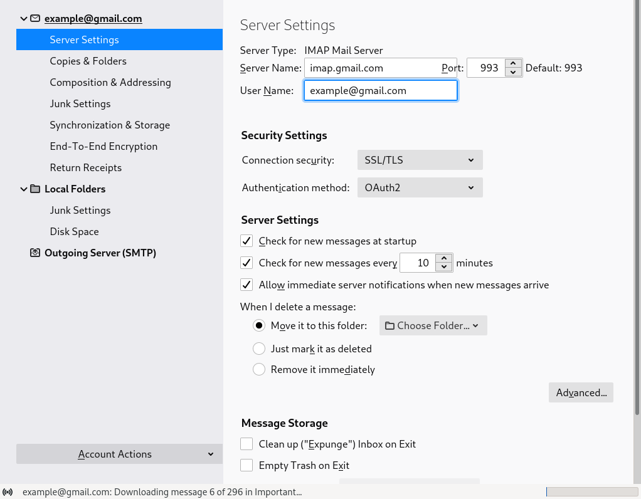Click the Outgoing Server (SMTP) icon
The image size is (641, 499).
tap(34, 252)
